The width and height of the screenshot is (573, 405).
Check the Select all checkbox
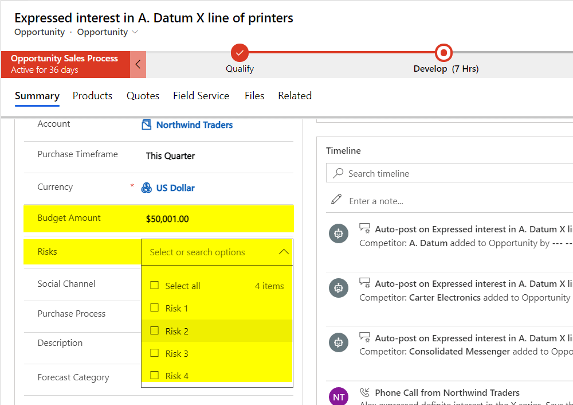(x=154, y=286)
